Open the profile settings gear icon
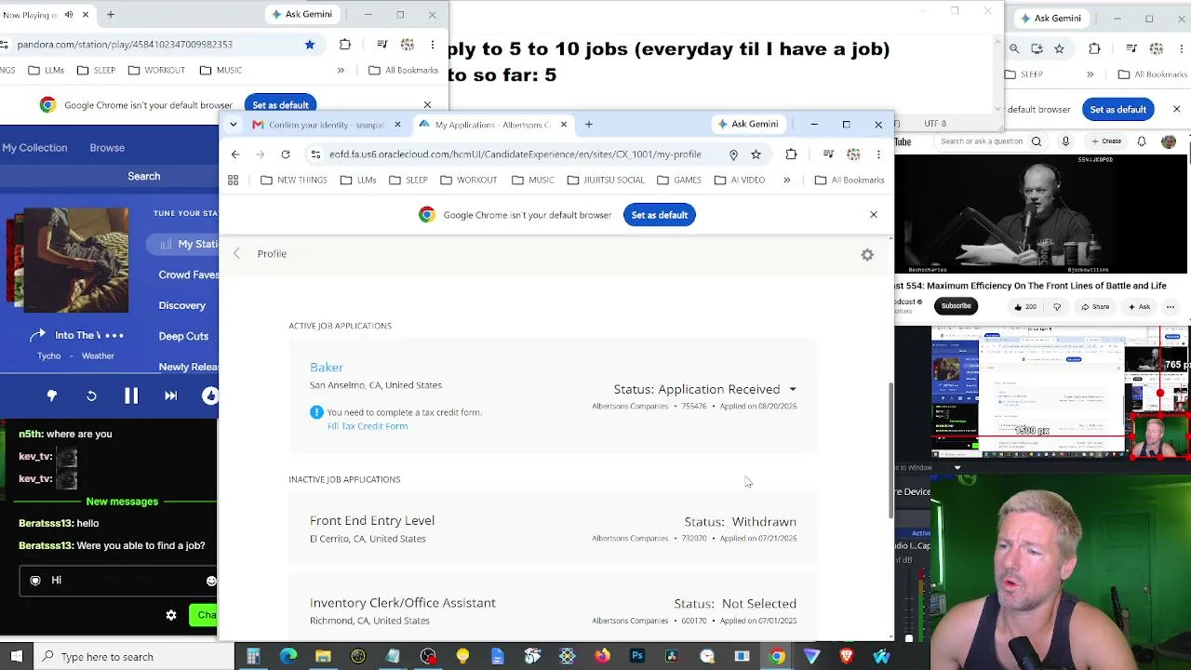The height and width of the screenshot is (670, 1191). [x=867, y=254]
